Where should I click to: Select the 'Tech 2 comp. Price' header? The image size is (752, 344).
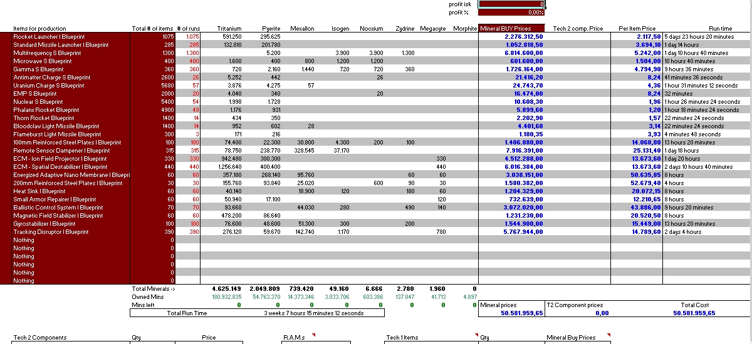[578, 29]
